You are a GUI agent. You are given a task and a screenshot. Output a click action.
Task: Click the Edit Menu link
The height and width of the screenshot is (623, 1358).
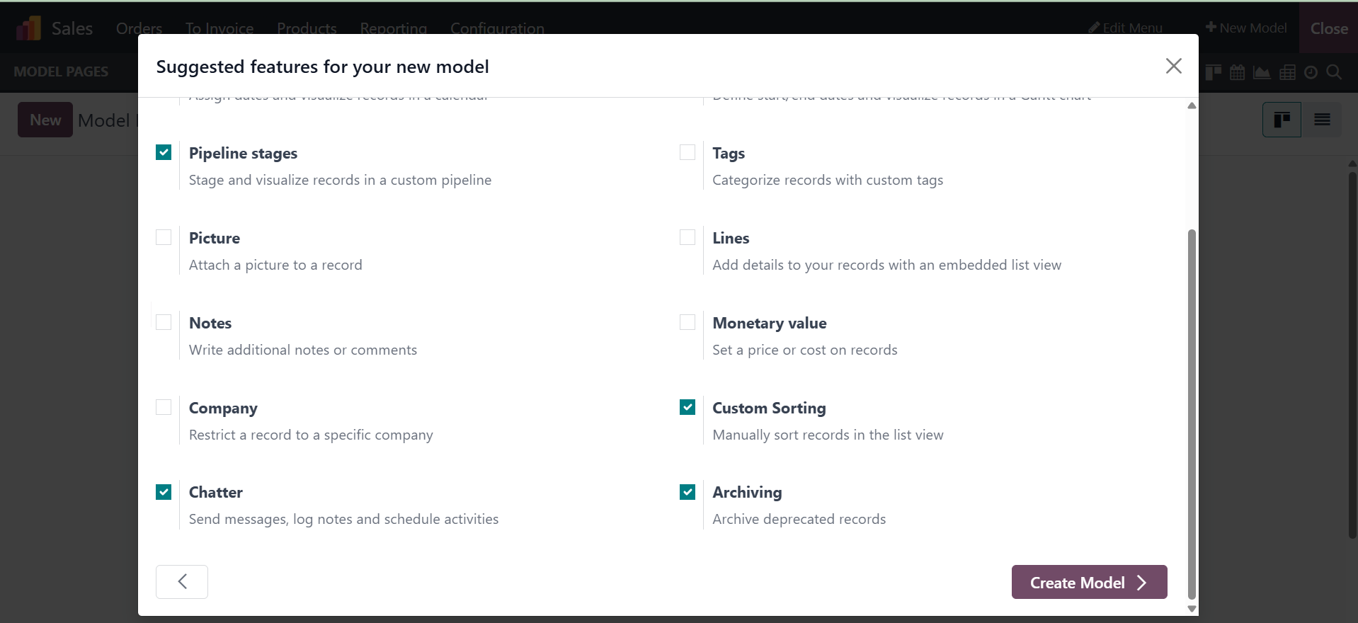pos(1126,28)
